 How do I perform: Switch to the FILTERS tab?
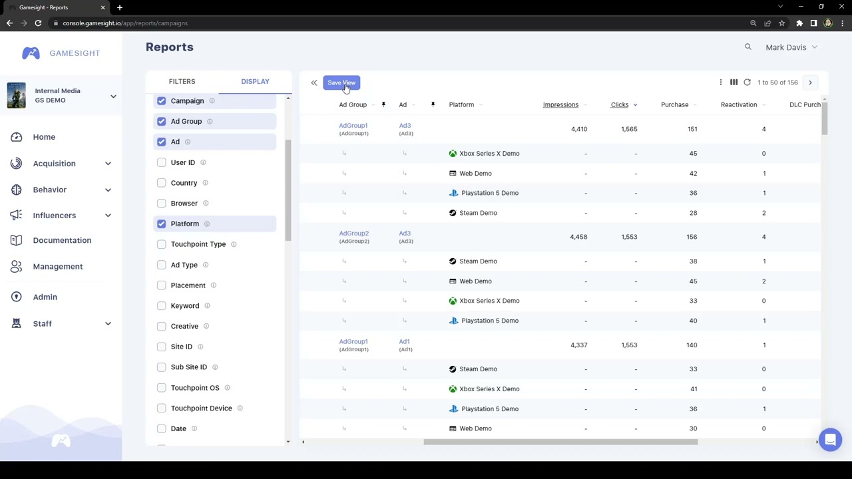[x=182, y=82]
